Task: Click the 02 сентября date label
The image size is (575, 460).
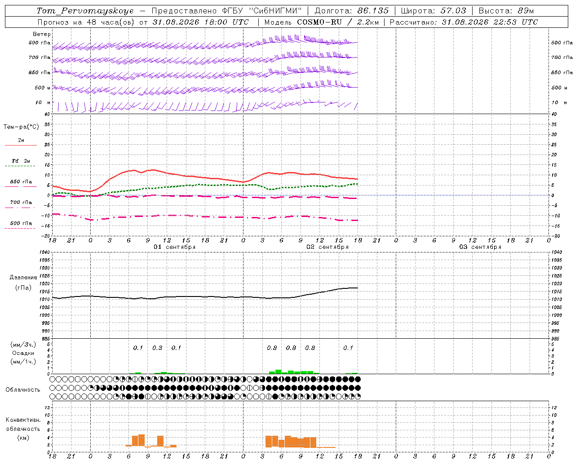Action: [327, 247]
